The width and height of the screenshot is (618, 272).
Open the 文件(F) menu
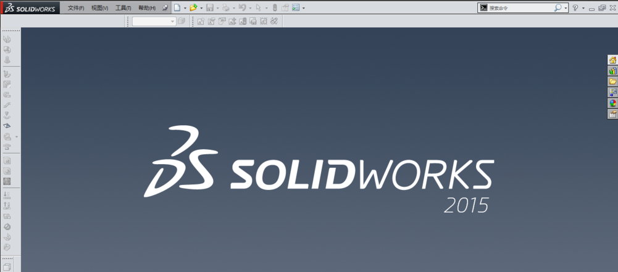[76, 8]
